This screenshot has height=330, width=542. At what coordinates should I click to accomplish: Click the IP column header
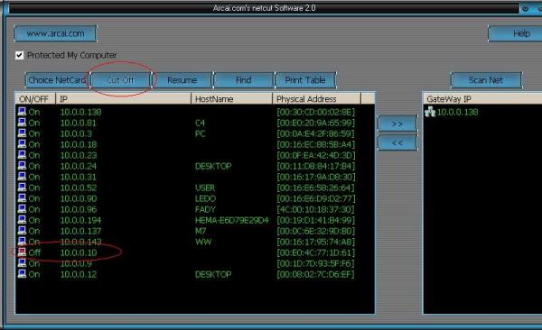[124, 99]
